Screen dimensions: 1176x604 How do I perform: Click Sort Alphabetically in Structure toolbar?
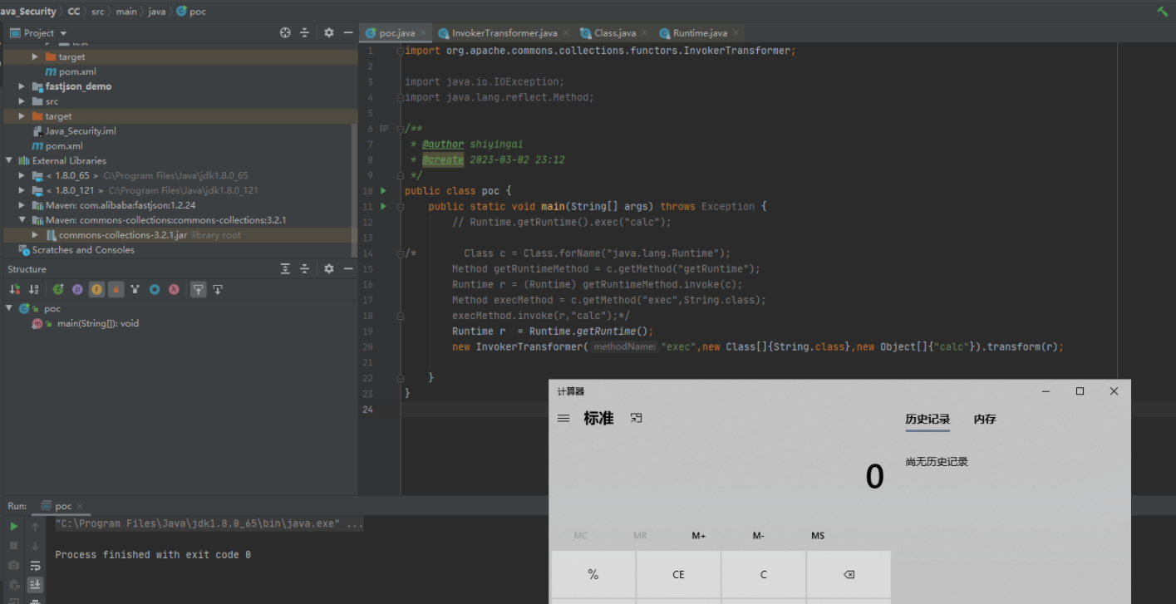pyautogui.click(x=33, y=289)
